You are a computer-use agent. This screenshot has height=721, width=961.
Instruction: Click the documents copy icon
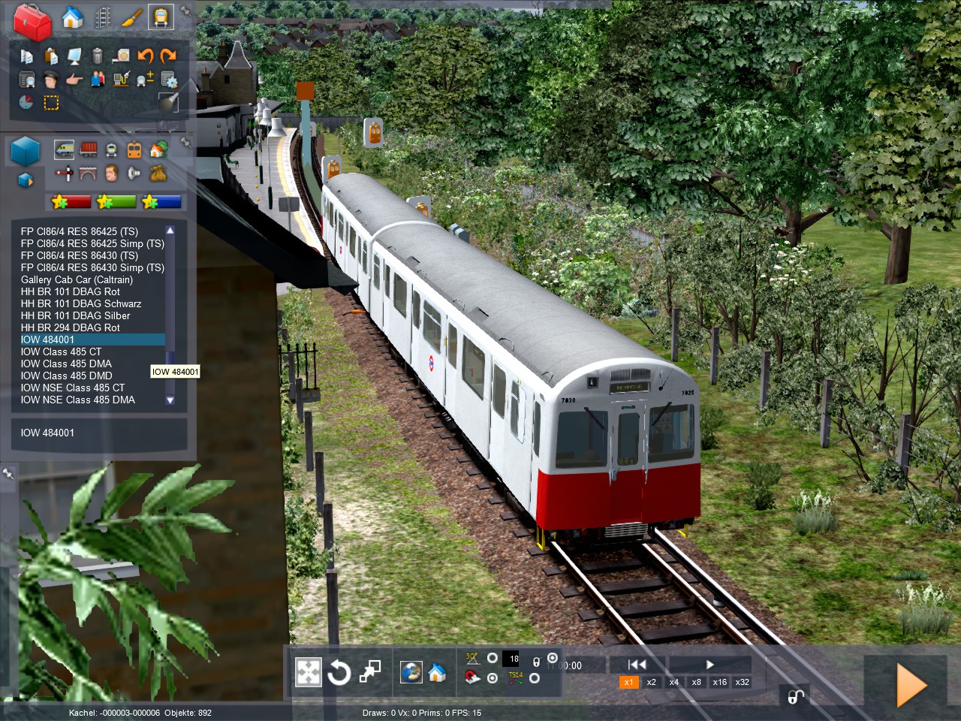(27, 55)
